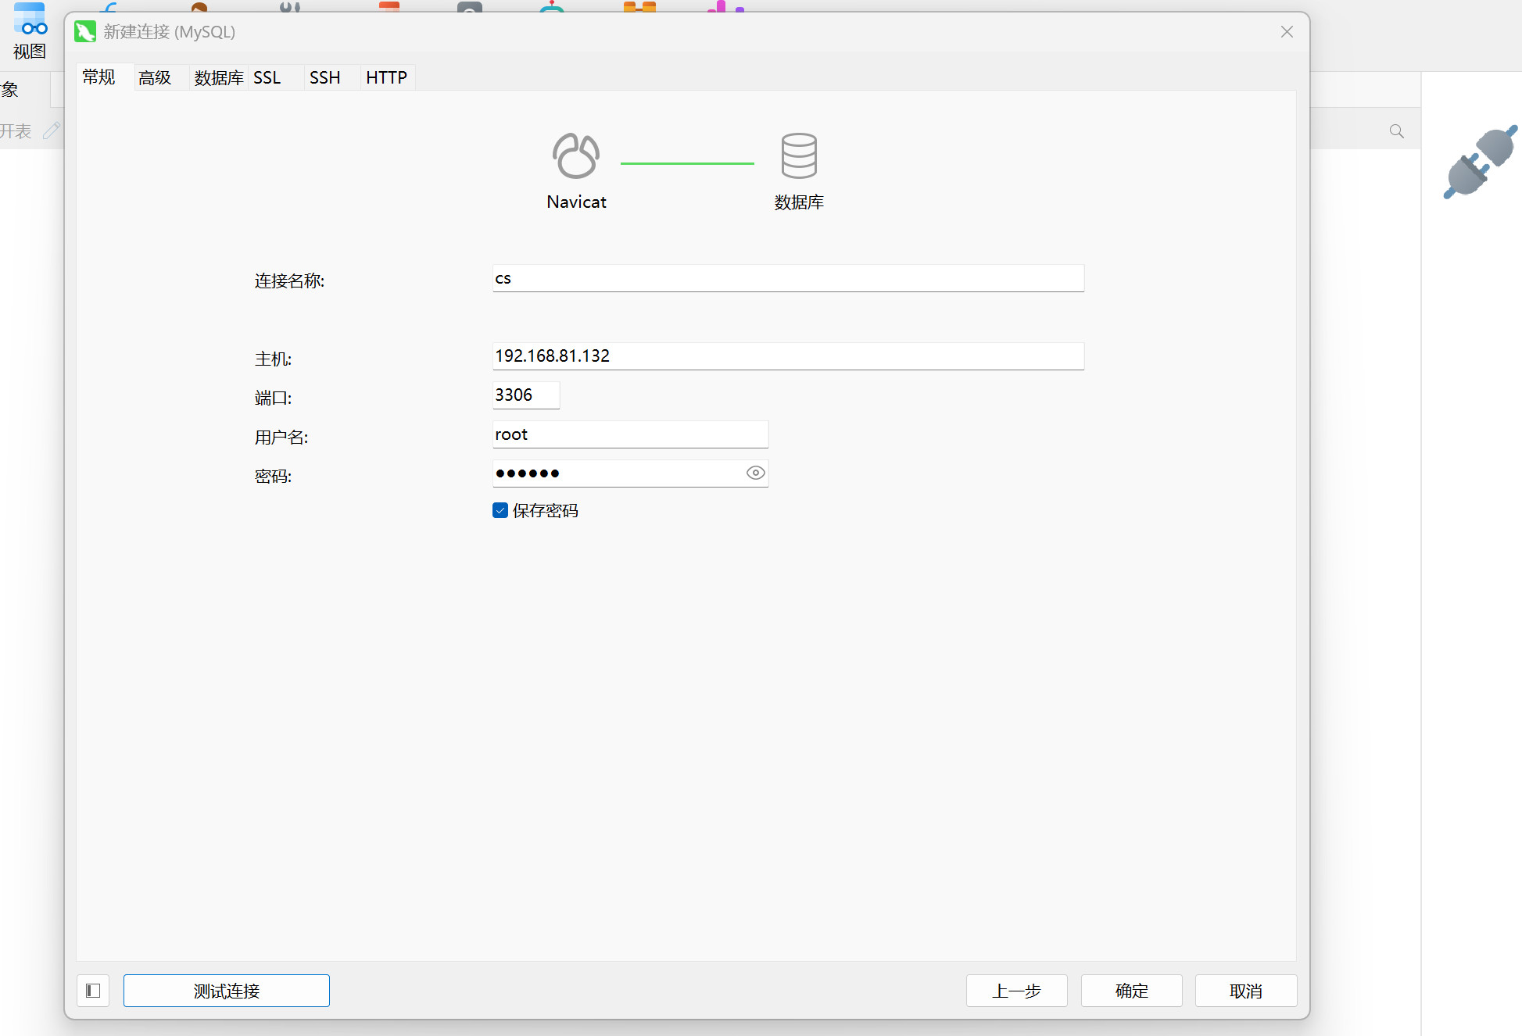Go to the SSH tab
1522x1036 pixels.
click(x=324, y=77)
